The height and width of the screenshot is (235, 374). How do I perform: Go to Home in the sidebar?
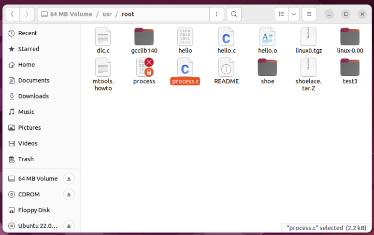(x=42, y=65)
